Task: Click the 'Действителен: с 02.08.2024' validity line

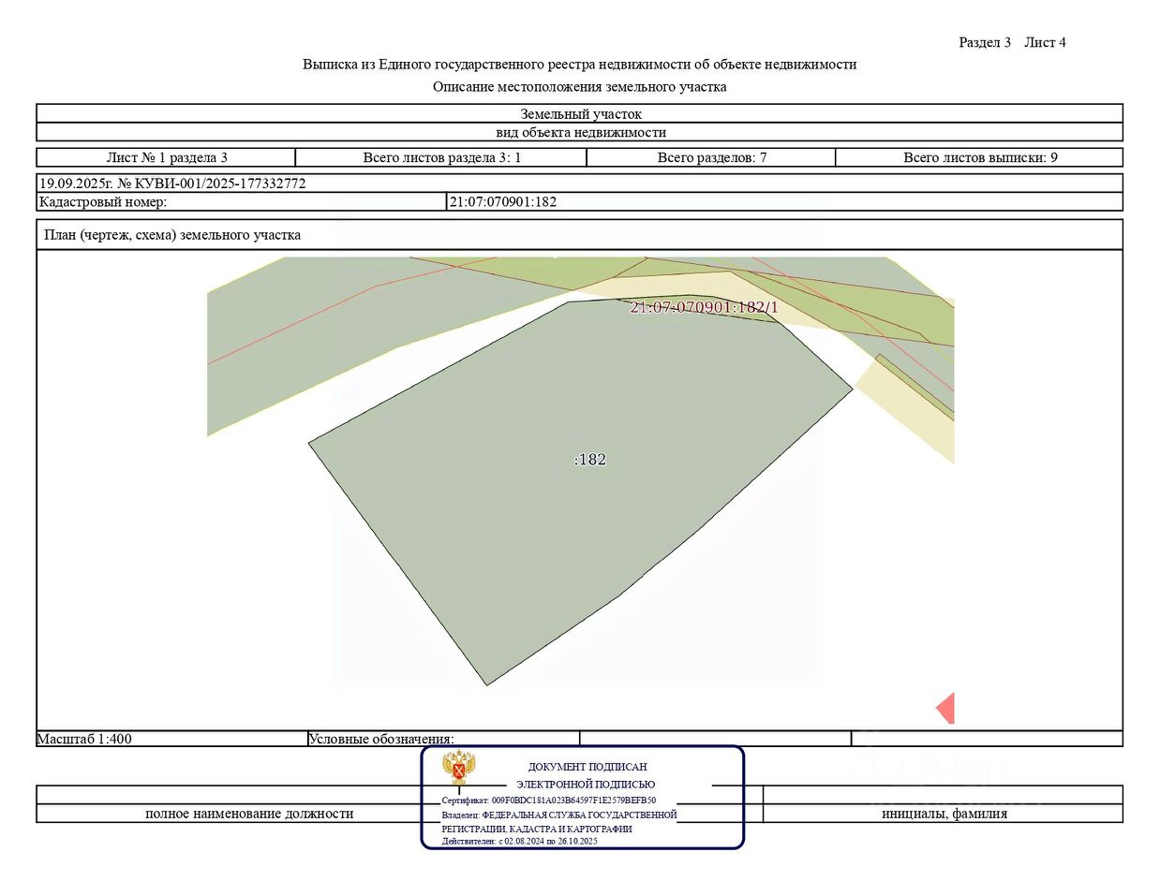Action: point(519,841)
